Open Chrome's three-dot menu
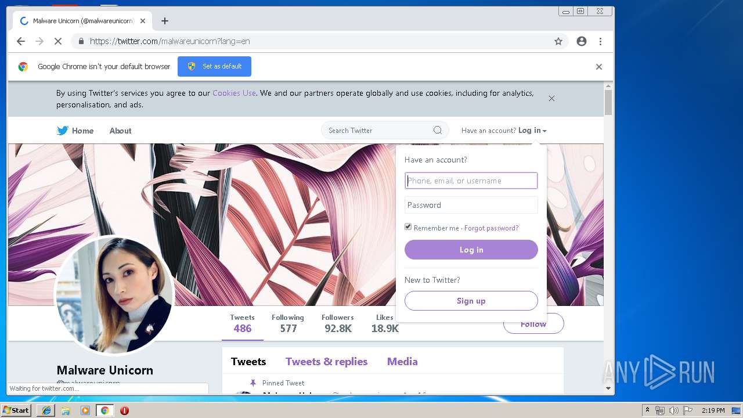 (x=601, y=41)
